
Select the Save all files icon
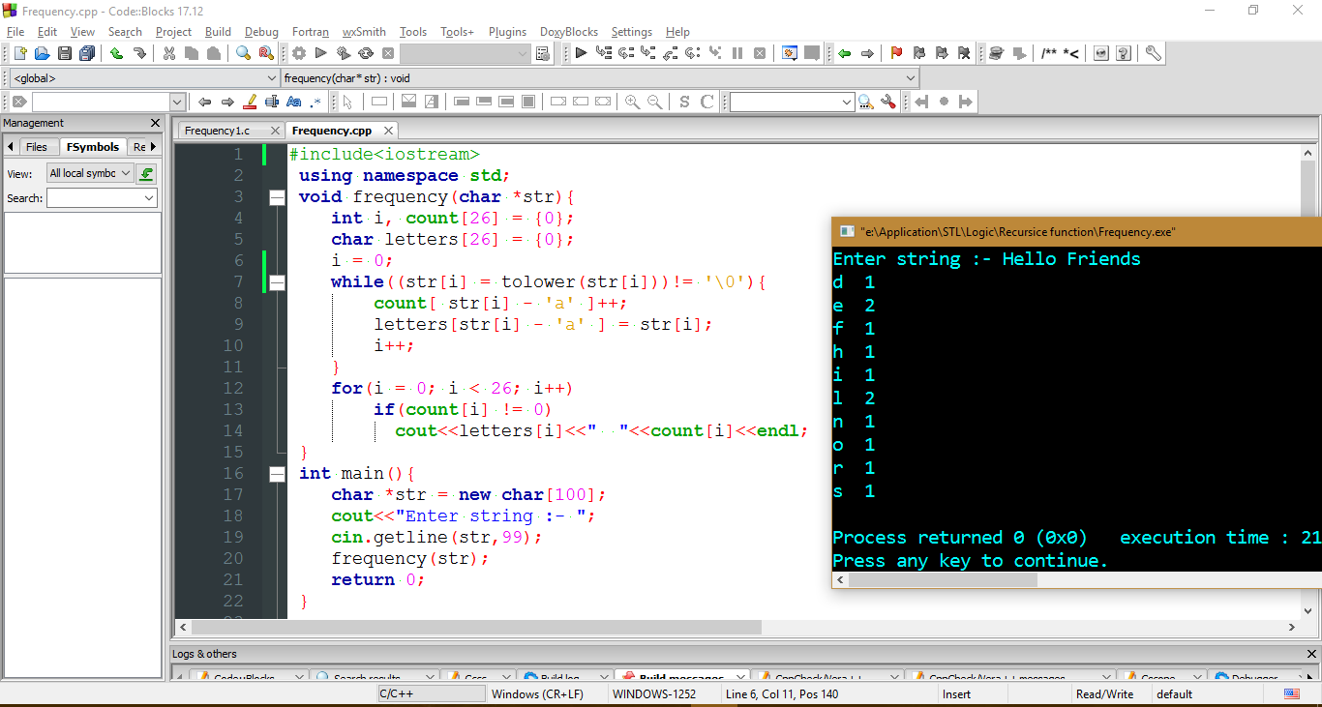click(87, 53)
